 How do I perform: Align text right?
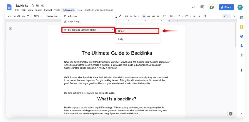[x=153, y=16]
